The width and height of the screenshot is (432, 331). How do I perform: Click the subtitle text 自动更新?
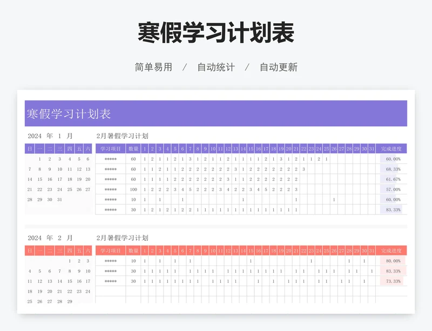[279, 67]
